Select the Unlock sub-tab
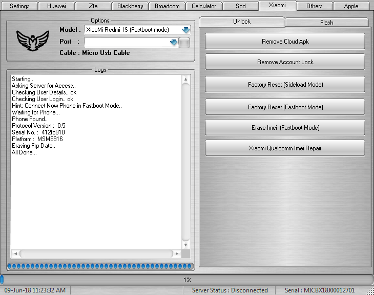374x295 pixels. pos(242,22)
